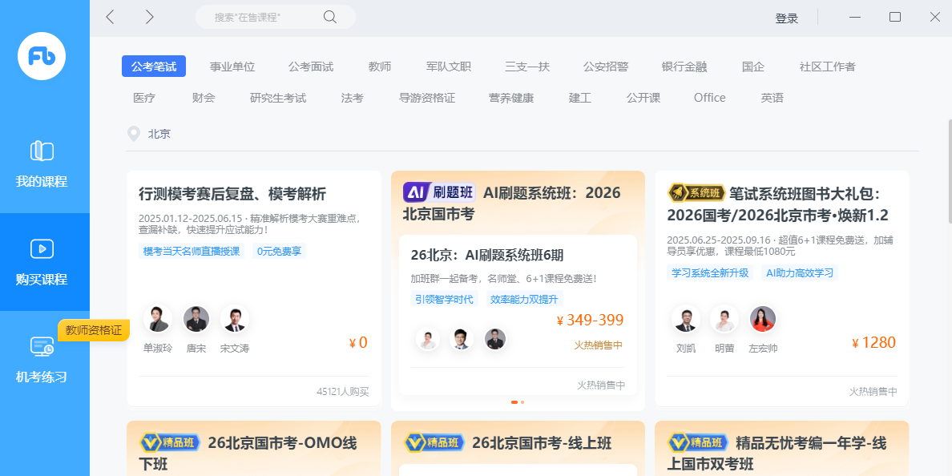This screenshot has width=952, height=476.
Task: Click the 登录 login button
Action: click(786, 18)
